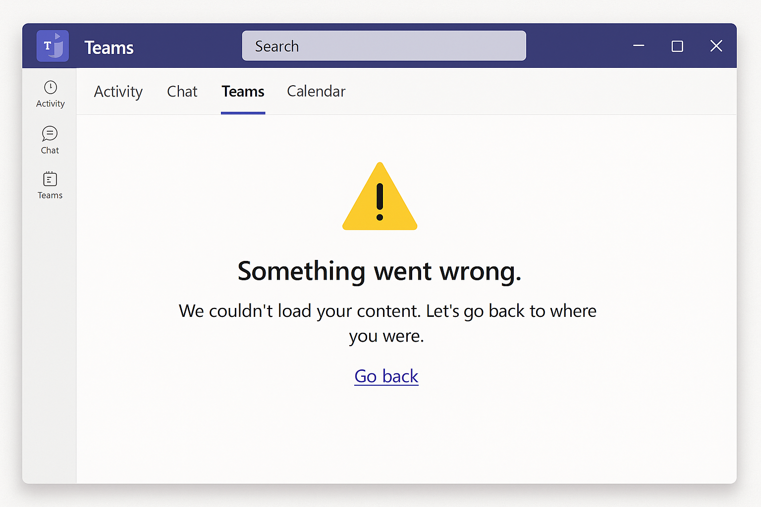Screen dimensions: 761x507
Task: Click the couldn't load your content message
Action: 387,323
